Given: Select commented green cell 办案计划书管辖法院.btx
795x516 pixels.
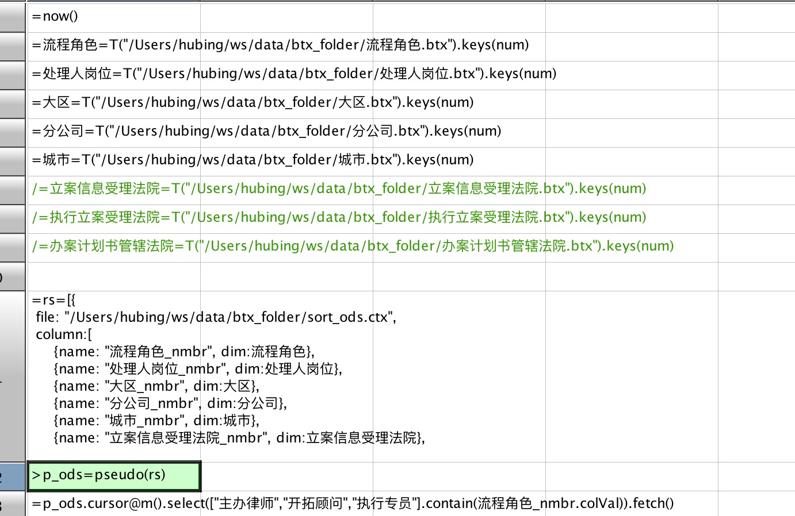Looking at the screenshot, I should click(113, 247).
